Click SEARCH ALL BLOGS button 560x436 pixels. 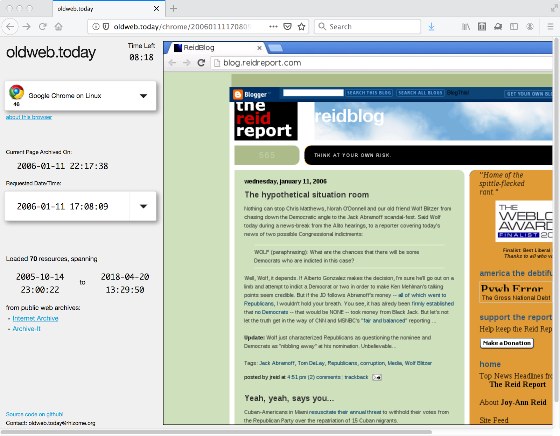click(420, 93)
